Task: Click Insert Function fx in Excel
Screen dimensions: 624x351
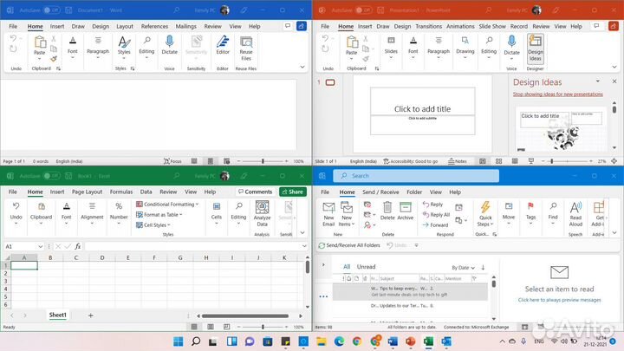Action: (x=78, y=246)
